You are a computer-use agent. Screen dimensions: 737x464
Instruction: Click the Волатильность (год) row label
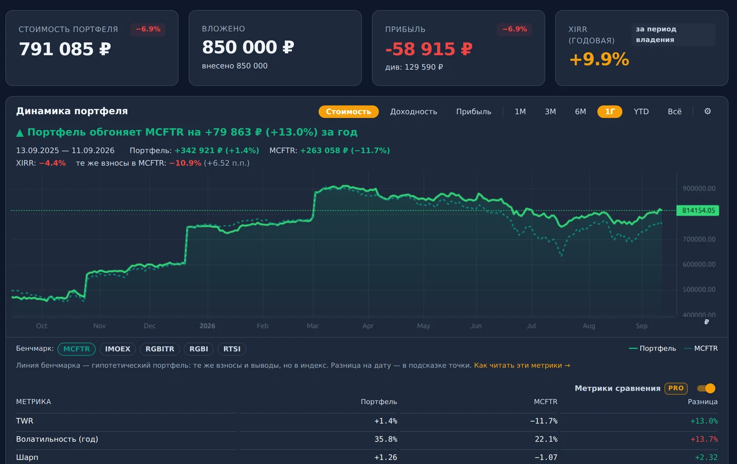point(57,439)
